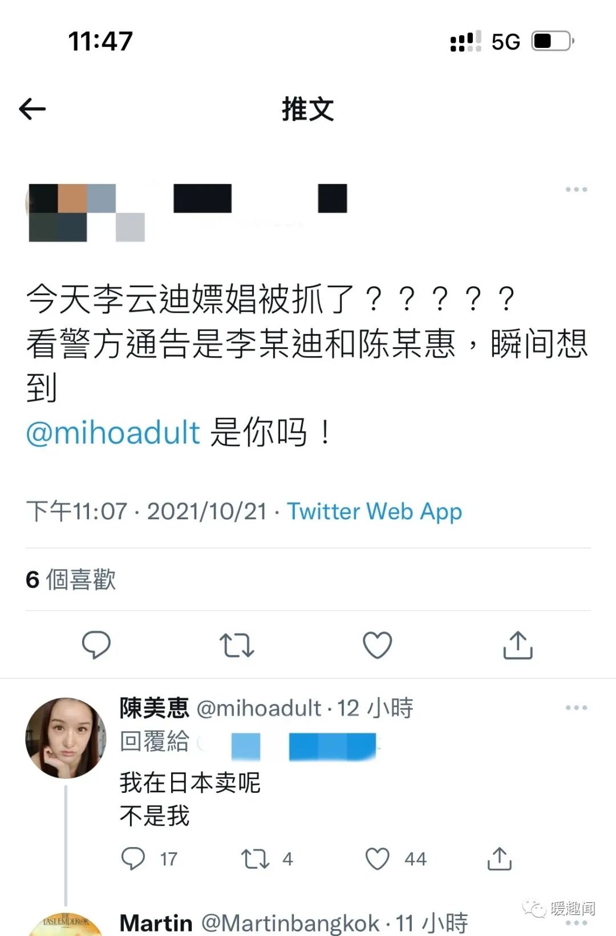
Task: Like the main tweet with the heart
Action: [x=378, y=645]
